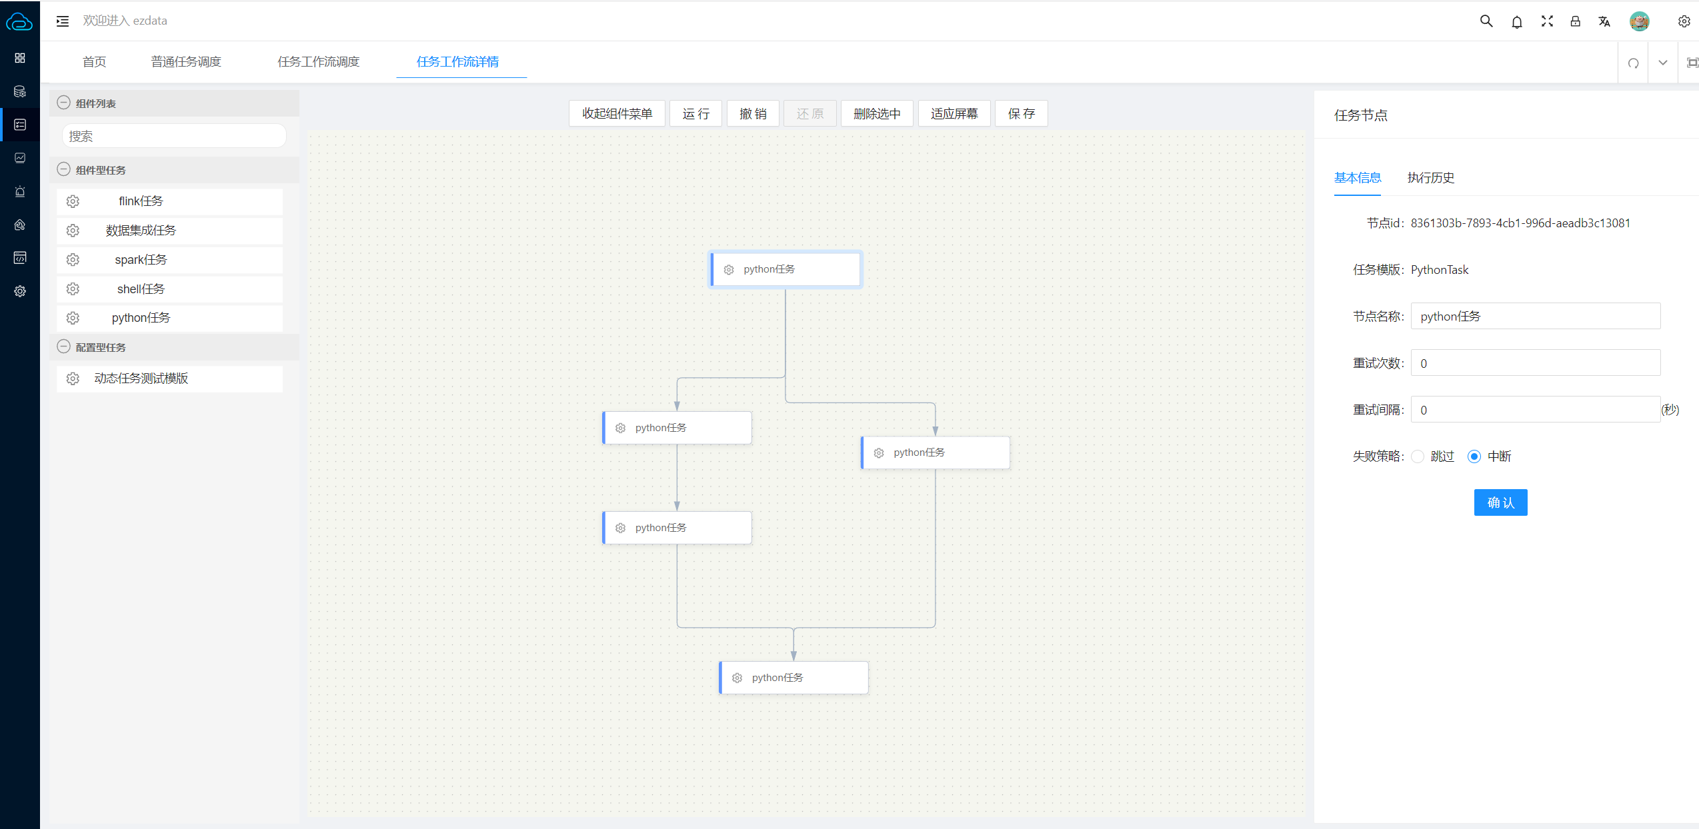Collapse the 组件型任务 group
This screenshot has width=1699, height=829.
coord(63,169)
